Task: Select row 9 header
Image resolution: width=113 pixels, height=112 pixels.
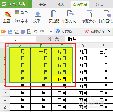Action: pos(5,107)
